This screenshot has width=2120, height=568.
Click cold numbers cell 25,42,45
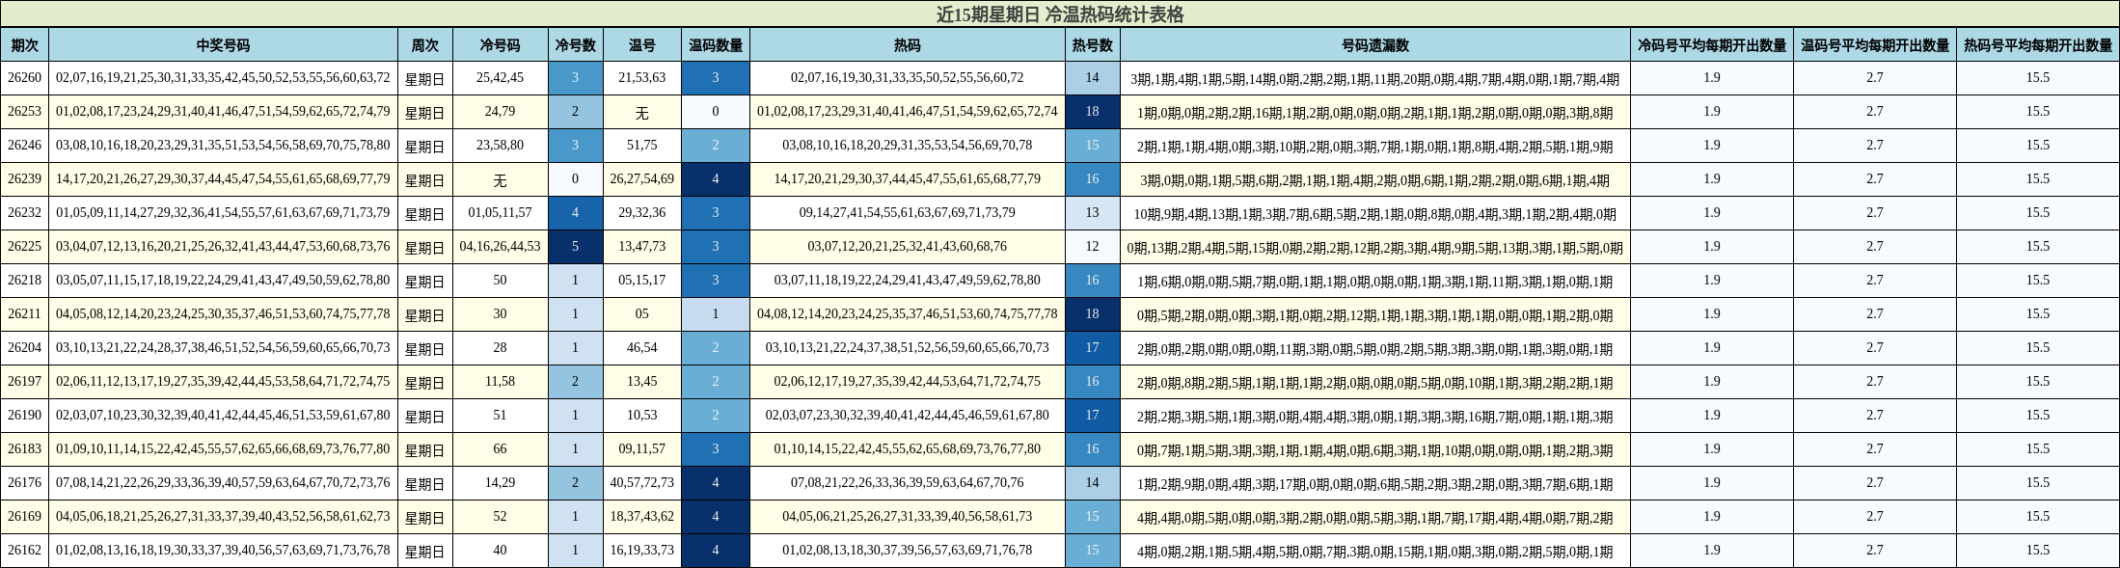(500, 78)
